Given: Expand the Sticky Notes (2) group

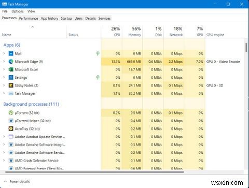Looking at the screenshot, I should 4,85.
